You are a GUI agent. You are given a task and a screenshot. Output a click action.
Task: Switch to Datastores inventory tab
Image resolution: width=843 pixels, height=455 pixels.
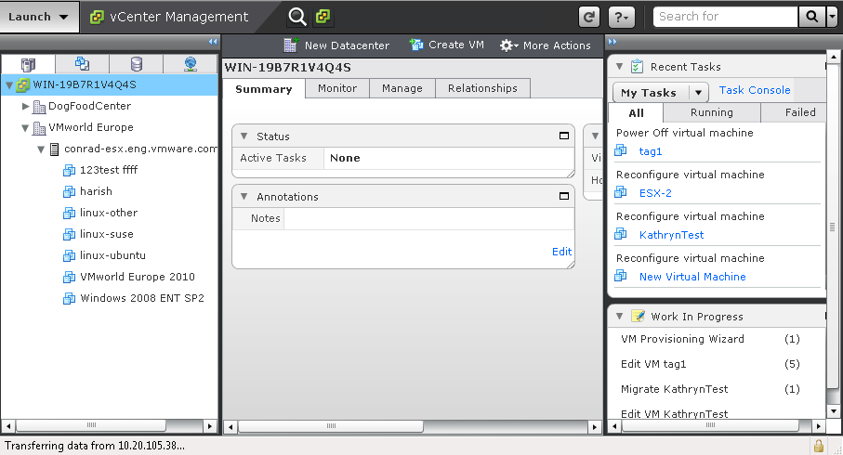click(137, 64)
